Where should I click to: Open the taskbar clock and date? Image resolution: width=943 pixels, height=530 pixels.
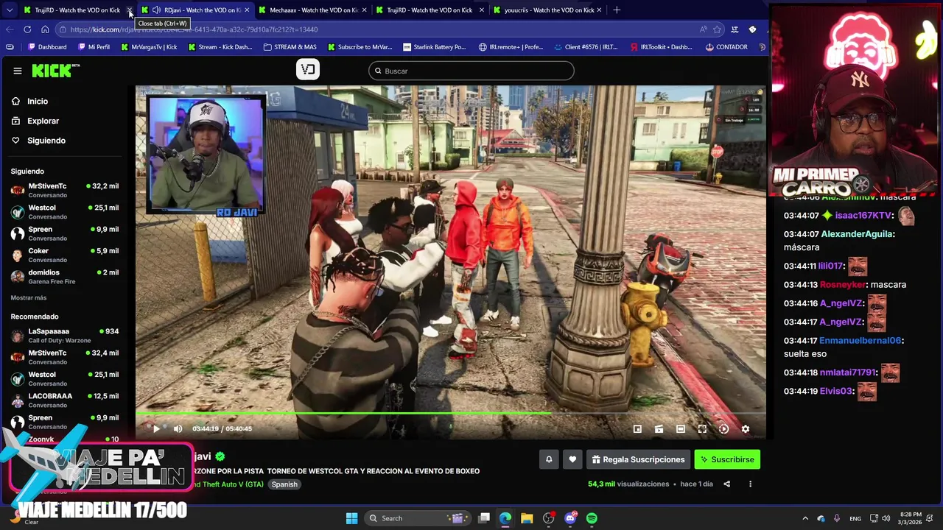pyautogui.click(x=911, y=518)
